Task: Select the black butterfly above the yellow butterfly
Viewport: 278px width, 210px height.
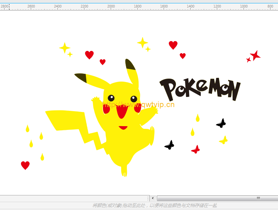Action: pos(221,123)
